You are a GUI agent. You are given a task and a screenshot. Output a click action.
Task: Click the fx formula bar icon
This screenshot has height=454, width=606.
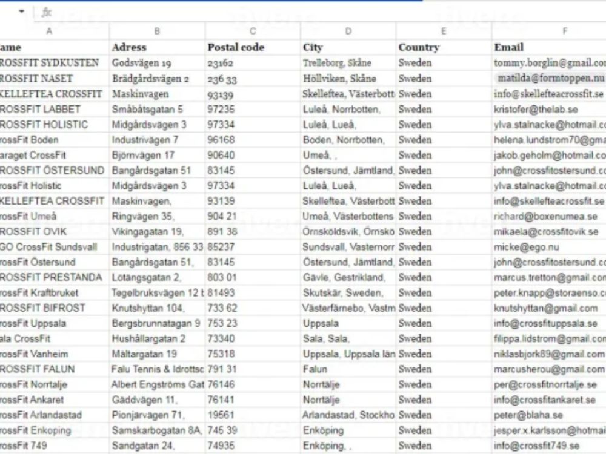tap(46, 12)
